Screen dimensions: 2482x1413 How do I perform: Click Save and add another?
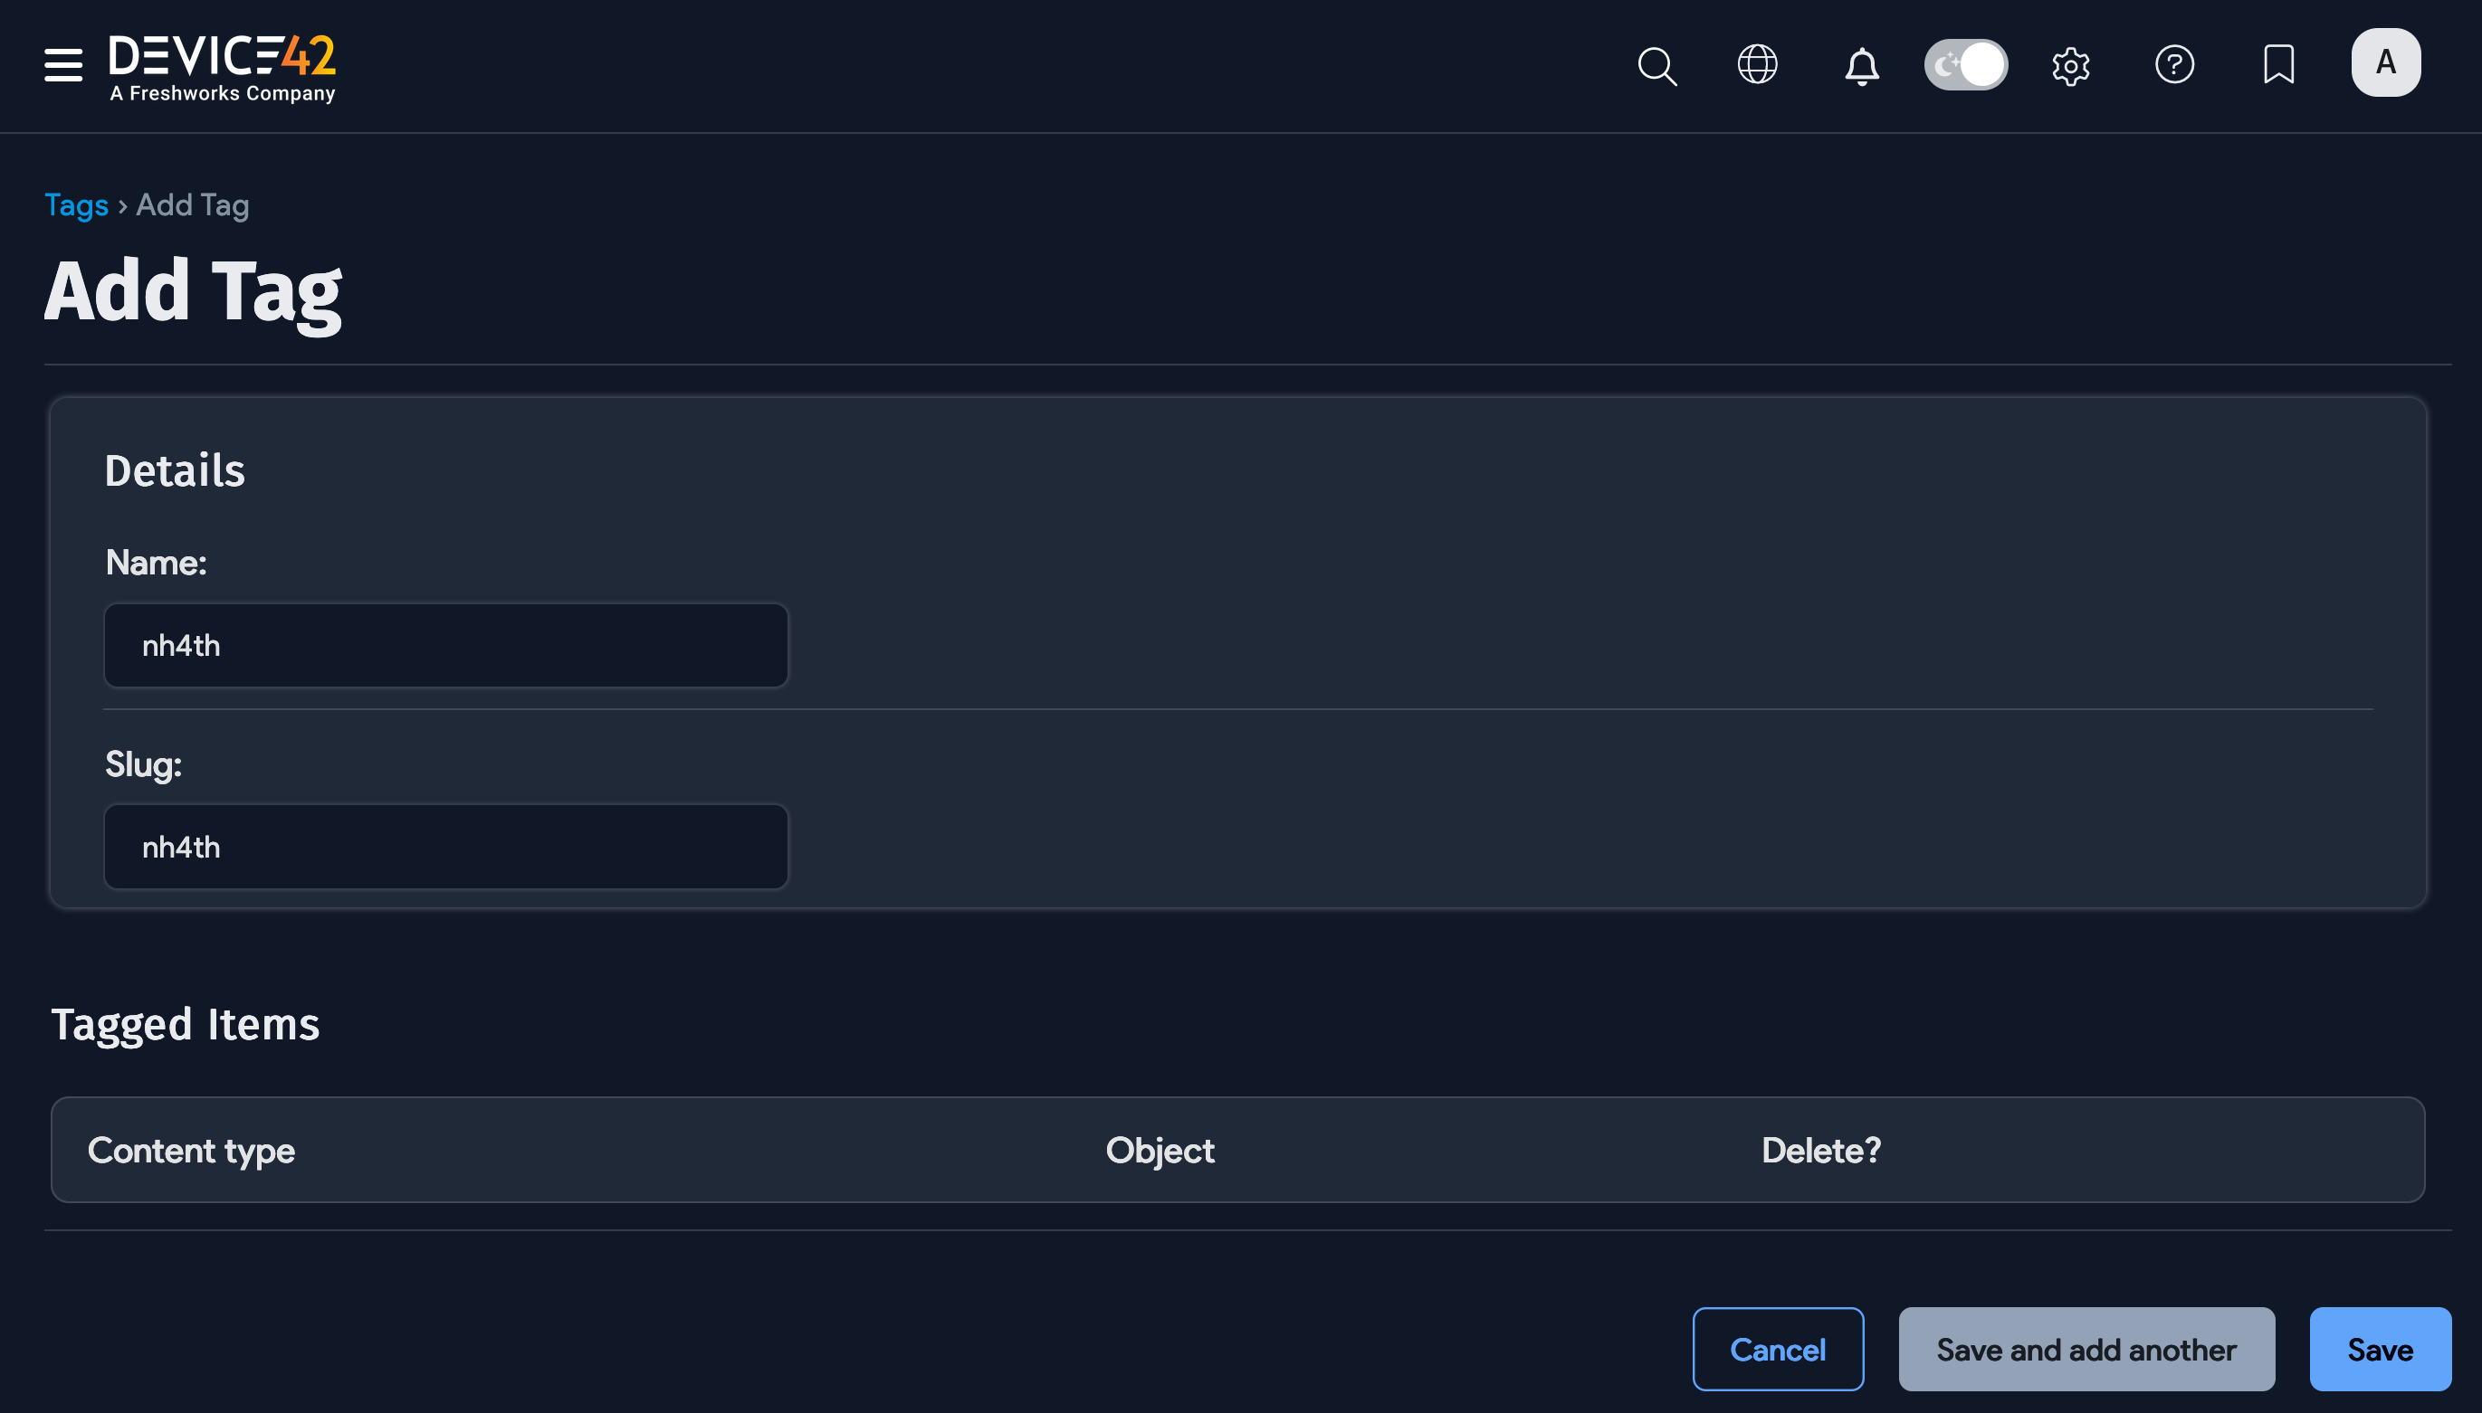tap(2085, 1349)
